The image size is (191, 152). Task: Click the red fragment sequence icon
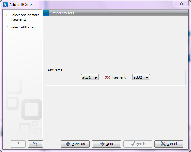point(108,77)
